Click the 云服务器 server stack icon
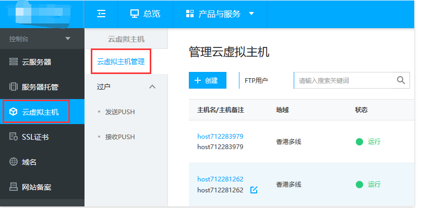Viewport: 421px width, 208px height. coord(14,62)
